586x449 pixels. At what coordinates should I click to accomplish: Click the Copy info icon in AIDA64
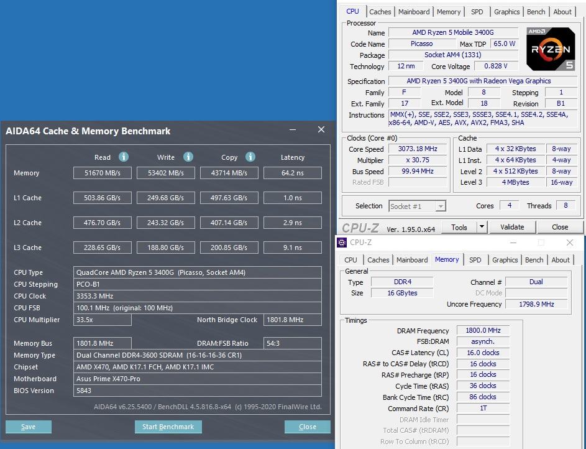point(250,157)
